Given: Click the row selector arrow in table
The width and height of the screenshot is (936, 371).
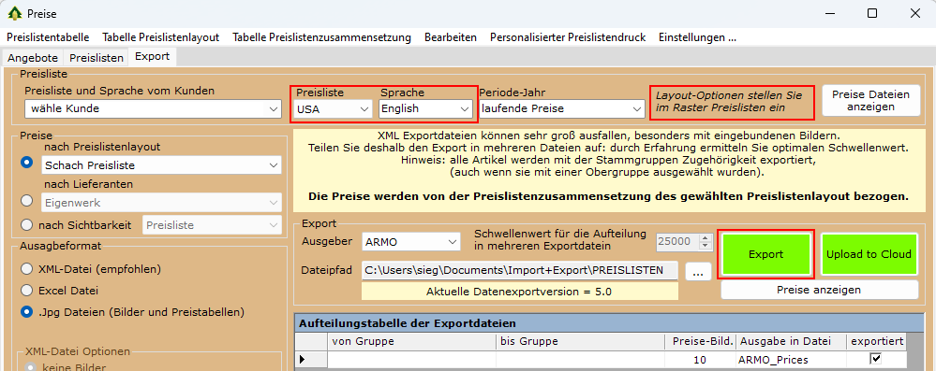Looking at the screenshot, I should point(311,359).
